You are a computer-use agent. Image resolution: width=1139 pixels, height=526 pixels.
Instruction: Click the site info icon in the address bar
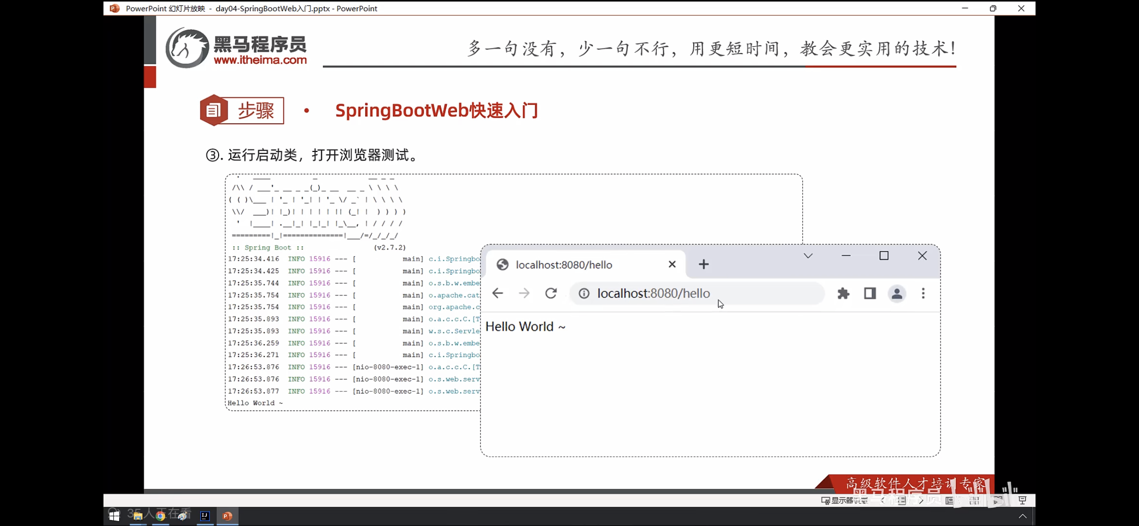584,293
